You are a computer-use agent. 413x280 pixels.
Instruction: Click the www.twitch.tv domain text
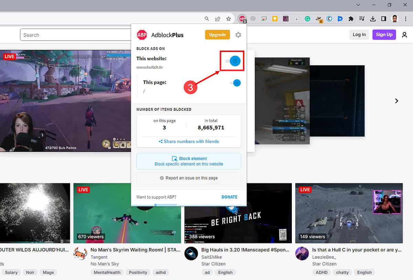coord(150,67)
